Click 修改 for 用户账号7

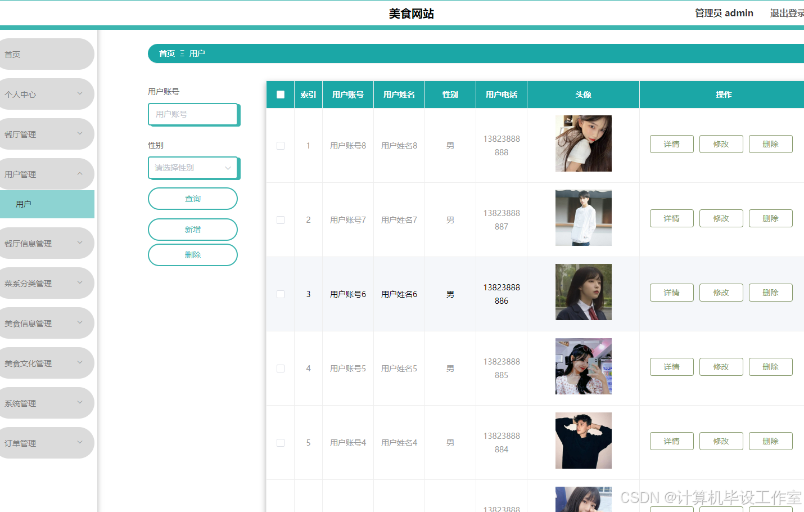tap(721, 218)
